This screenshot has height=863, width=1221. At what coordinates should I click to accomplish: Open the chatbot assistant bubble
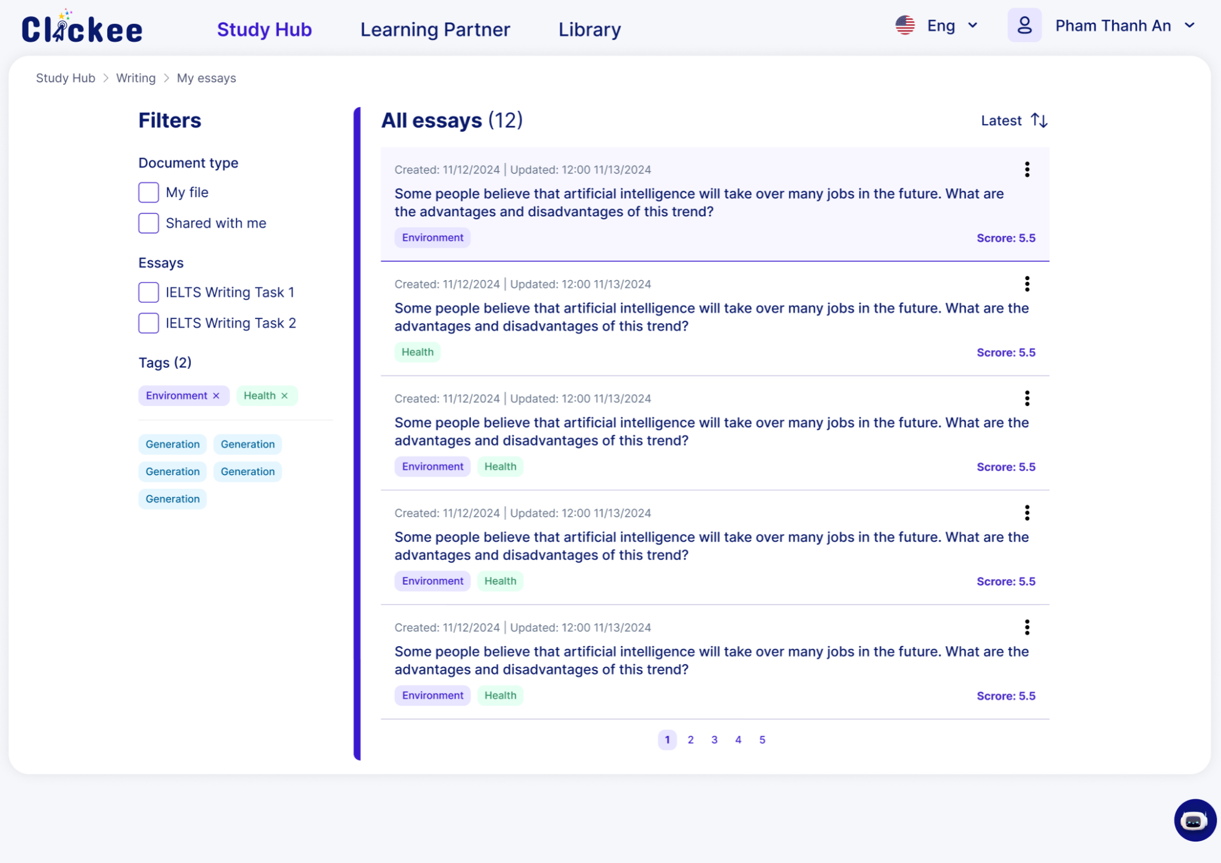click(x=1194, y=820)
